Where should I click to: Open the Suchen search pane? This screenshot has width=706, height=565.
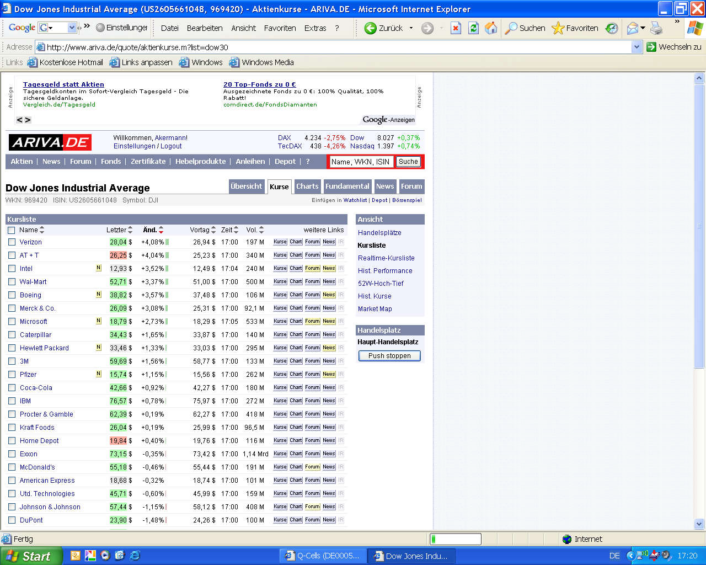(525, 28)
